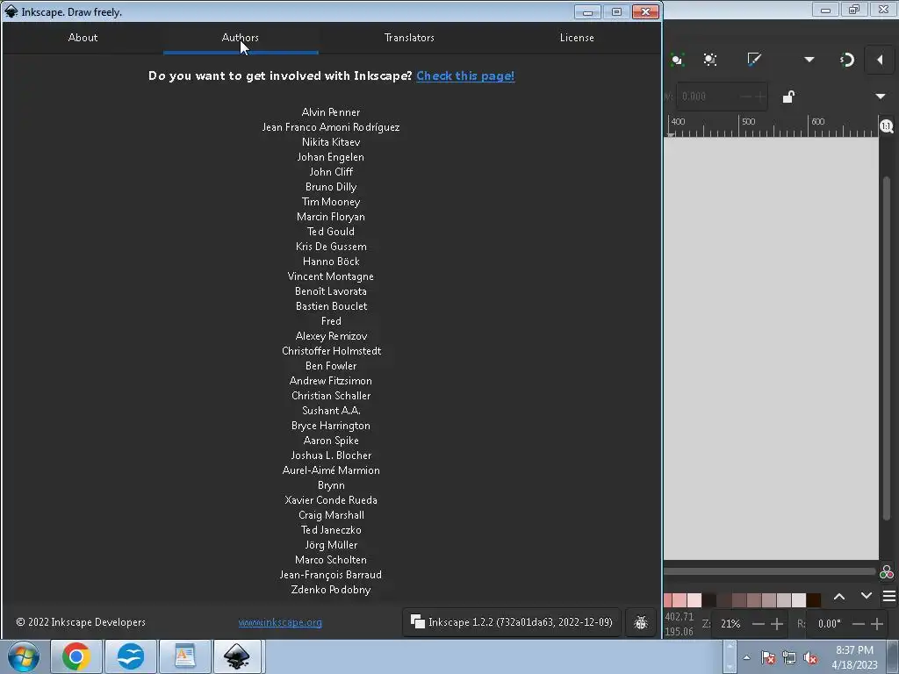The height and width of the screenshot is (674, 899).
Task: Show hidden system tray icons
Action: click(746, 657)
